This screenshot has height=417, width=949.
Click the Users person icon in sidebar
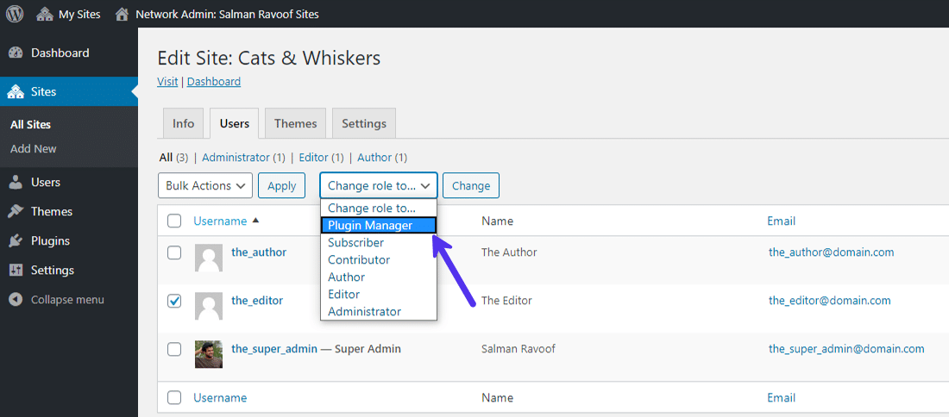click(x=16, y=182)
